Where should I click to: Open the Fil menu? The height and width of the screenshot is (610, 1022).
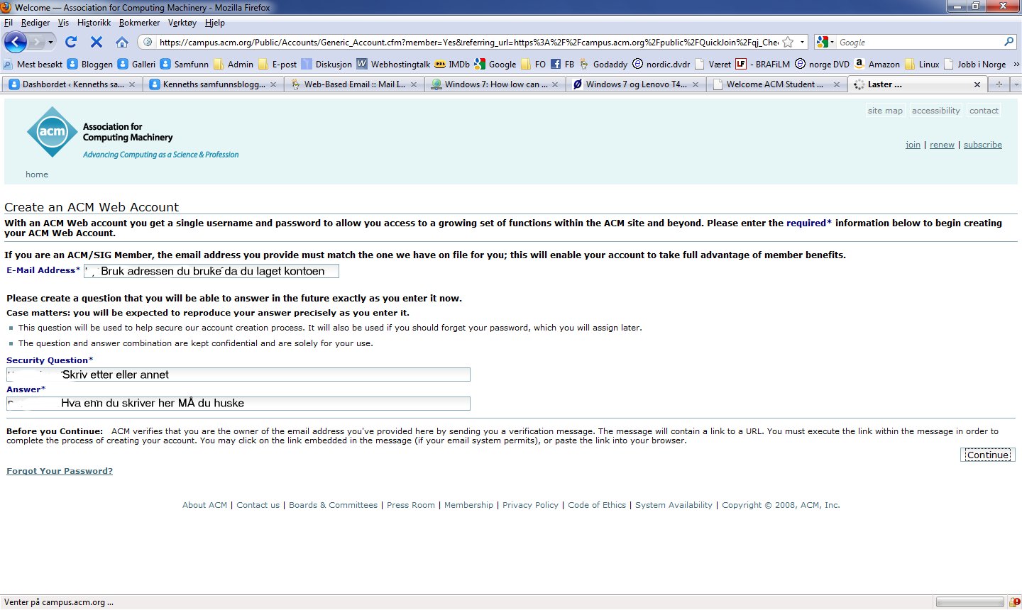(9, 23)
